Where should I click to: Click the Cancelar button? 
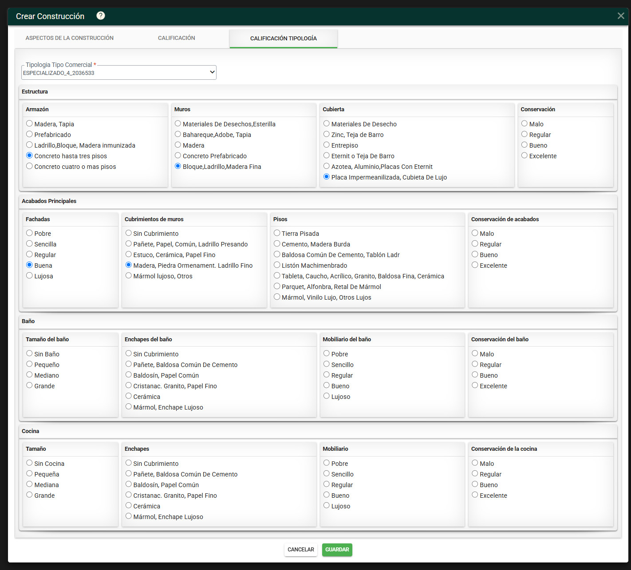click(x=301, y=550)
